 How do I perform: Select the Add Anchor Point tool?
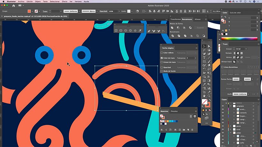click(x=154, y=31)
